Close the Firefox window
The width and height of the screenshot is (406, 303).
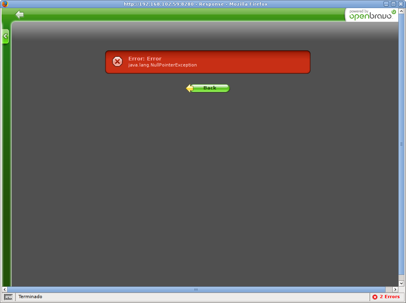[x=400, y=4]
